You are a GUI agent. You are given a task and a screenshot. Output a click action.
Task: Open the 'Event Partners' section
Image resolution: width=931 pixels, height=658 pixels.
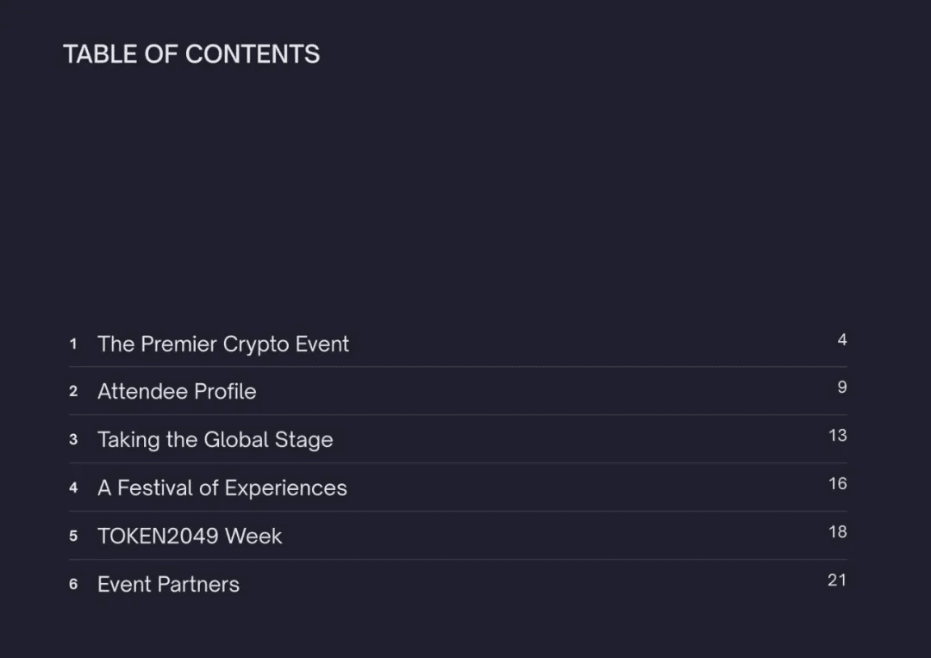click(169, 585)
